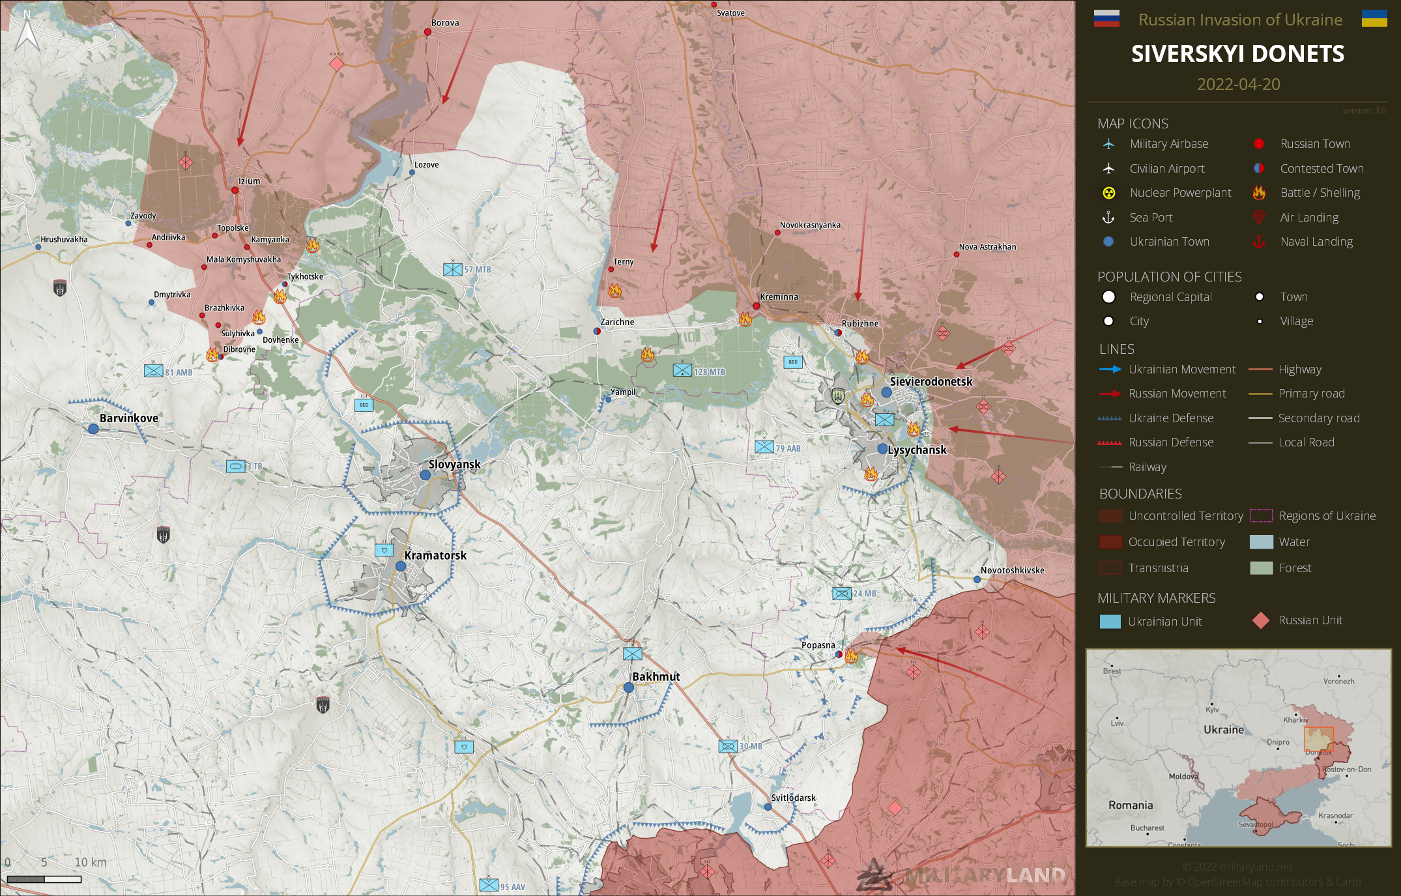The width and height of the screenshot is (1401, 896).
Task: Click the 95 AAV unit marker
Action: click(x=489, y=886)
